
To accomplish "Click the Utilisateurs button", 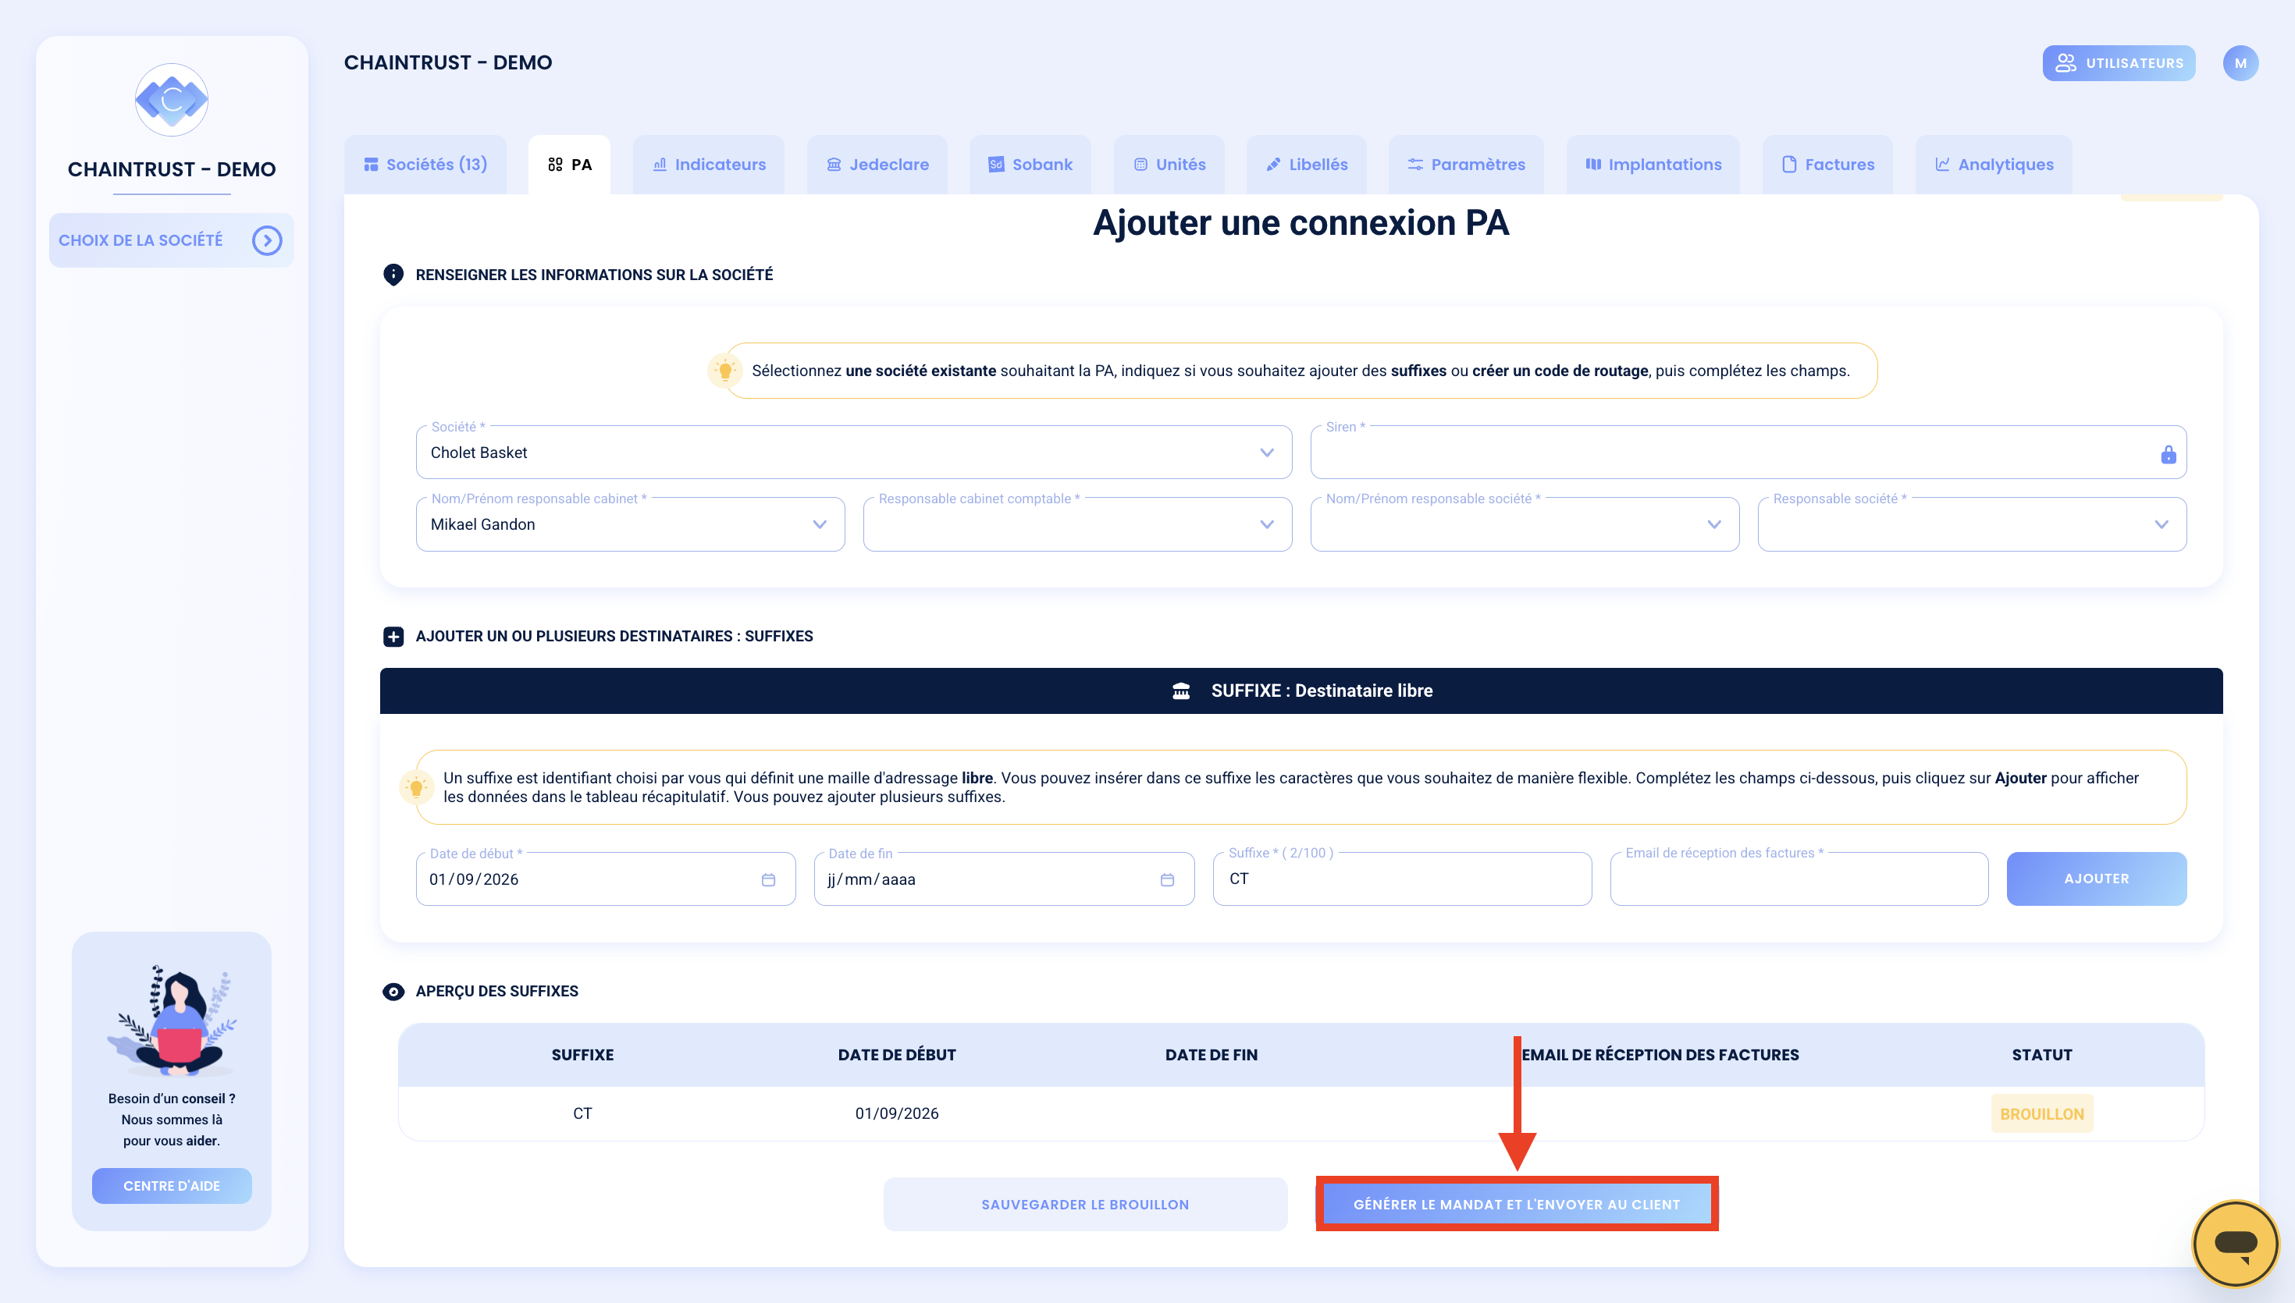I will [2119, 62].
